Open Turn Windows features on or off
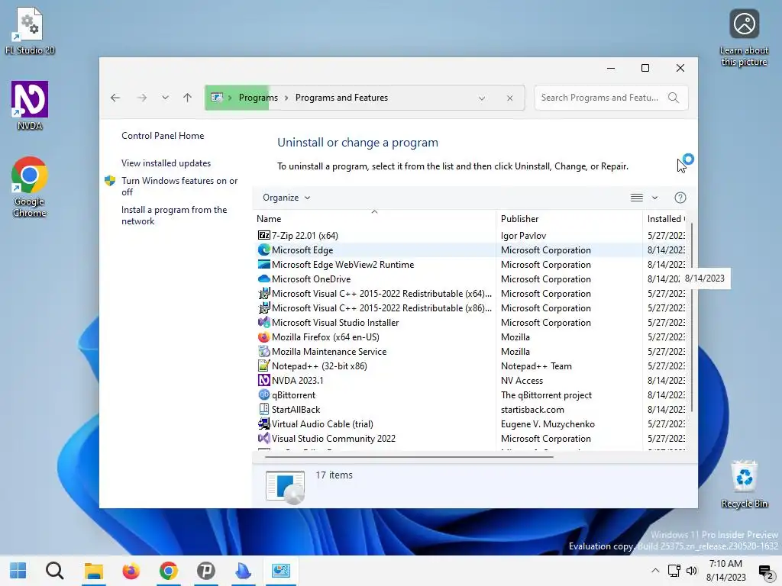The height and width of the screenshot is (586, 782). tap(179, 186)
